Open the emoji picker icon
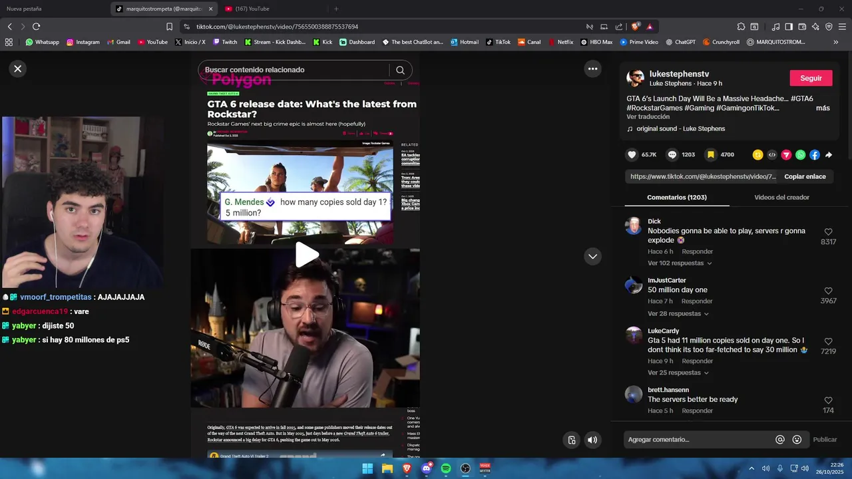Screen dimensions: 852x479 797,440
